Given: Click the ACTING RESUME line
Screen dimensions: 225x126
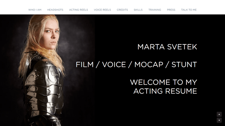Looking at the screenshot, I should pyautogui.click(x=165, y=91).
